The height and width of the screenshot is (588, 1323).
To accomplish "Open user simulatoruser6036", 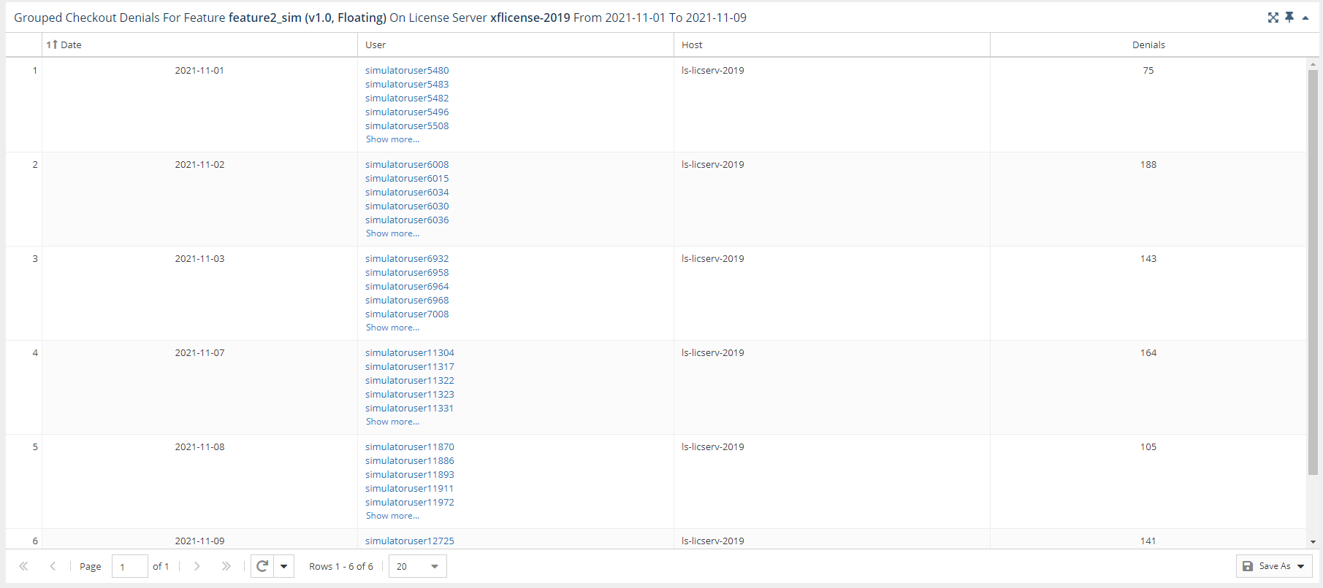I will (407, 220).
